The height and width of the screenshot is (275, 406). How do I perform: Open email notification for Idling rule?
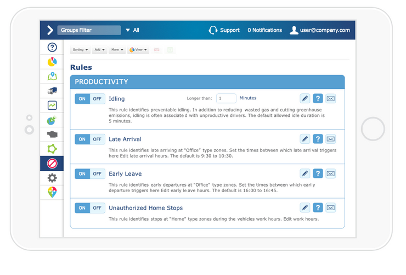(x=331, y=98)
